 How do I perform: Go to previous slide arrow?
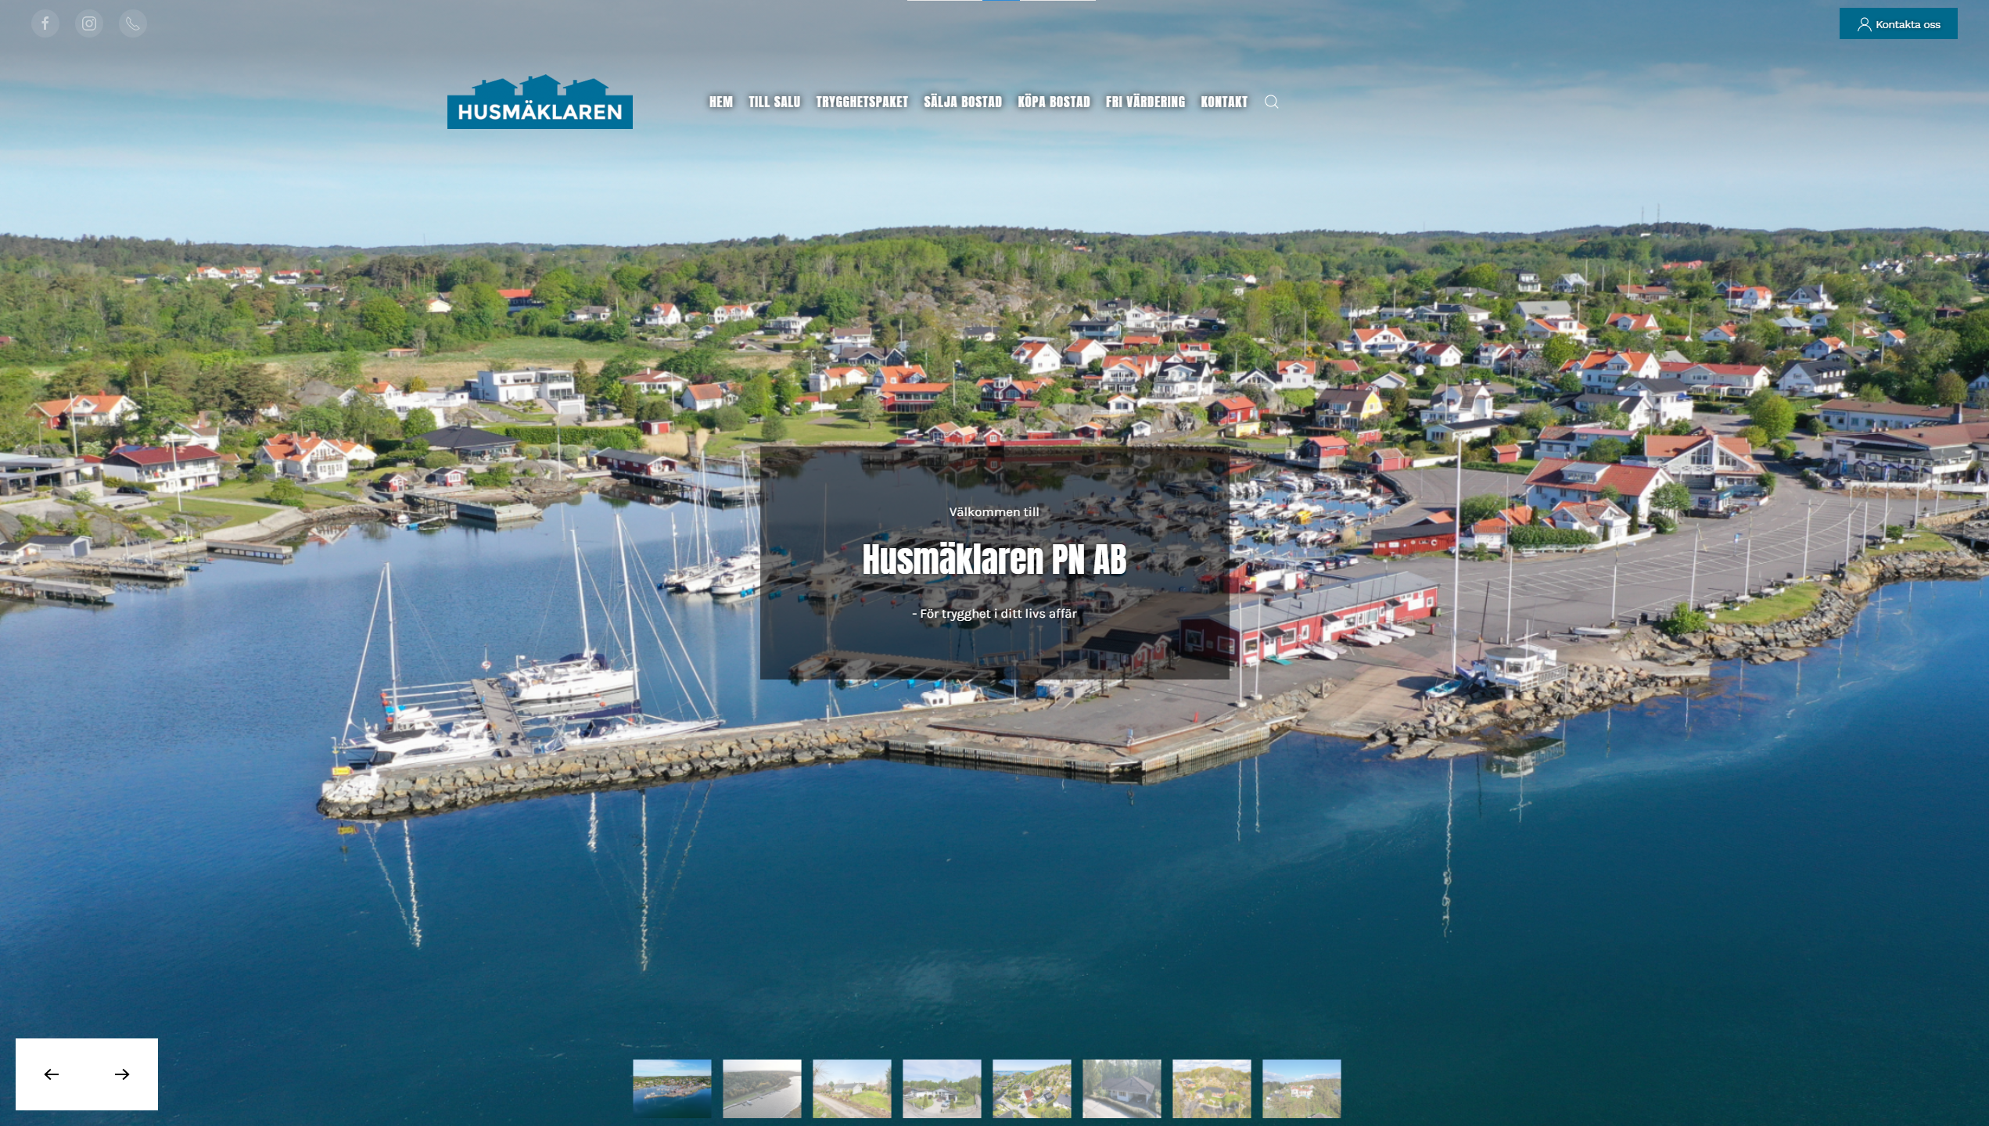tap(52, 1074)
